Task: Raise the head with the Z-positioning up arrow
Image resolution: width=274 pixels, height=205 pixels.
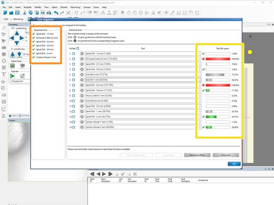Action: tap(12, 54)
